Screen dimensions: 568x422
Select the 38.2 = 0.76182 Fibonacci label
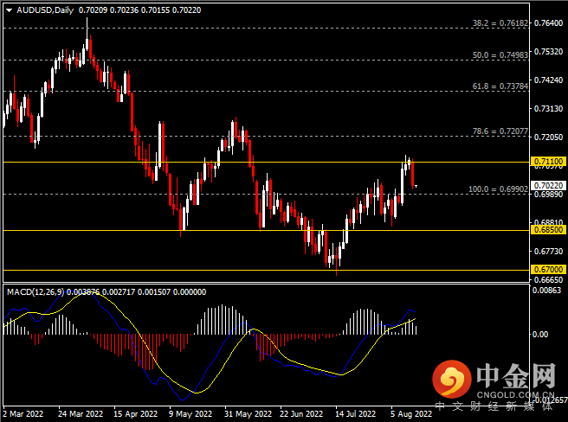(x=500, y=23)
